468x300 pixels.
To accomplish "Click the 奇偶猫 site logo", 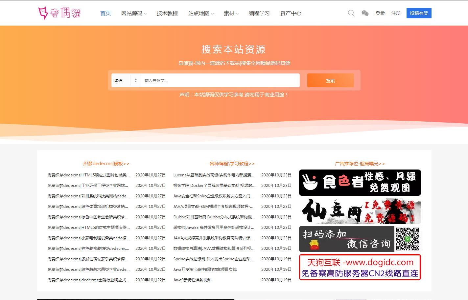I will pos(59,13).
